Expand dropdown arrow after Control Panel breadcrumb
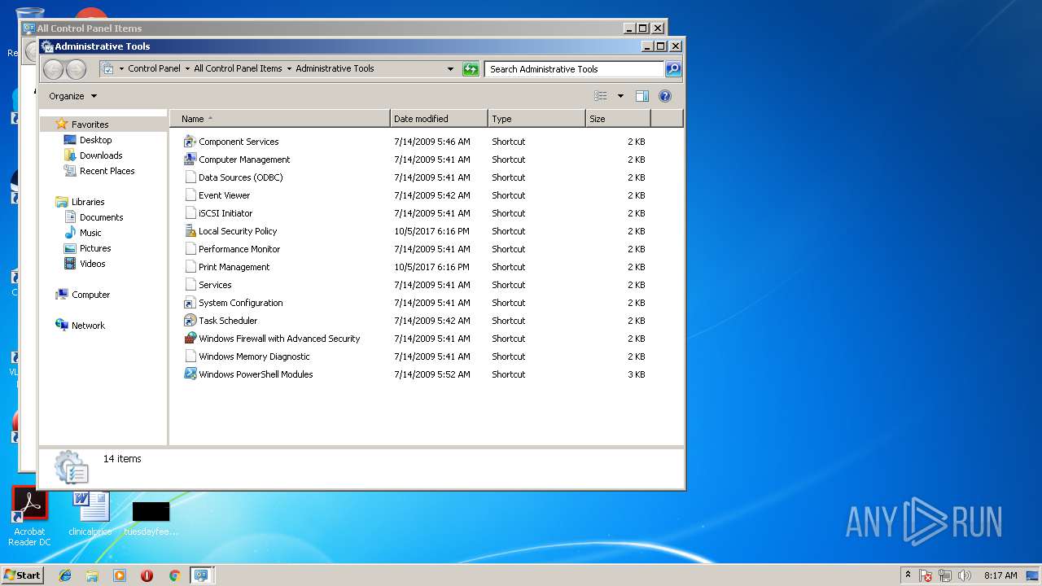Image resolution: width=1042 pixels, height=586 pixels. click(x=187, y=69)
